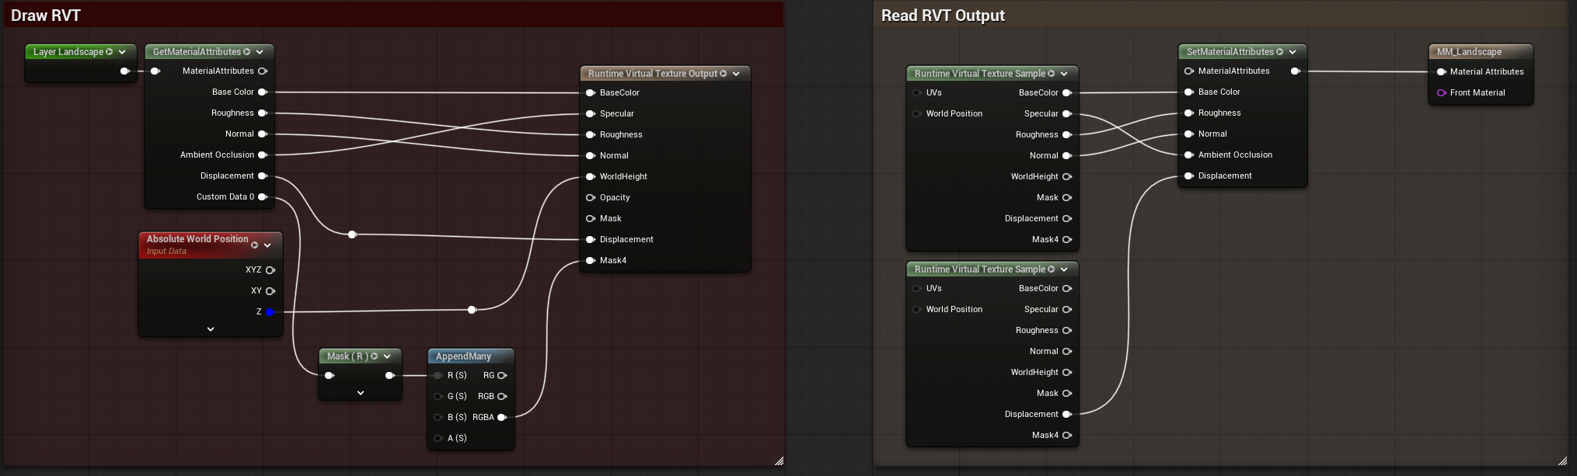The width and height of the screenshot is (1577, 476).
Task: Click G (S) input pin on AppendMany
Action: tap(438, 397)
